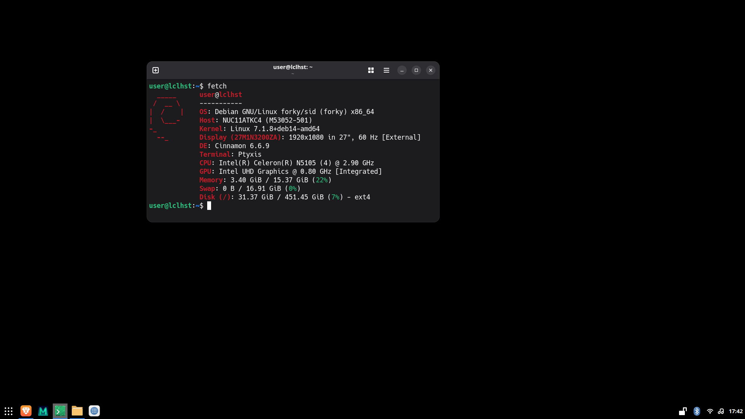Image resolution: width=745 pixels, height=419 pixels.
Task: Open the Wi-Fi network applet
Action: click(x=710, y=411)
